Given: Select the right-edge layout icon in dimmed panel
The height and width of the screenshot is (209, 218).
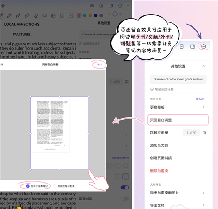Looking at the screenshot, I should (x=118, y=166).
